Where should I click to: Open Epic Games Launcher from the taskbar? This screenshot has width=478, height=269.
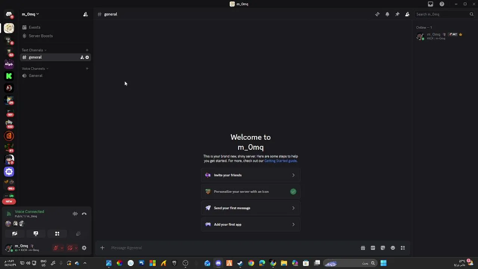coord(174,263)
